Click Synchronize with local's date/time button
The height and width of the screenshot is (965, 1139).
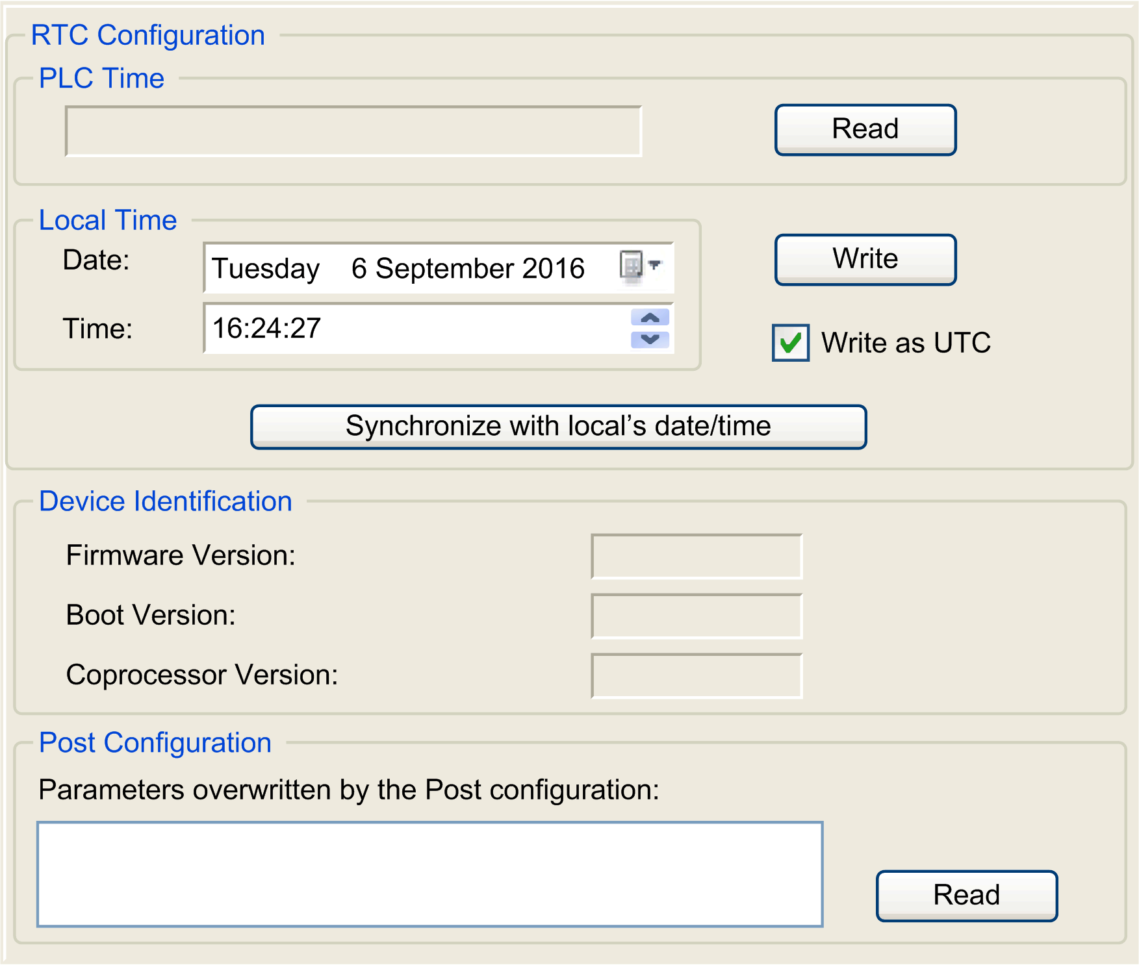click(x=558, y=427)
